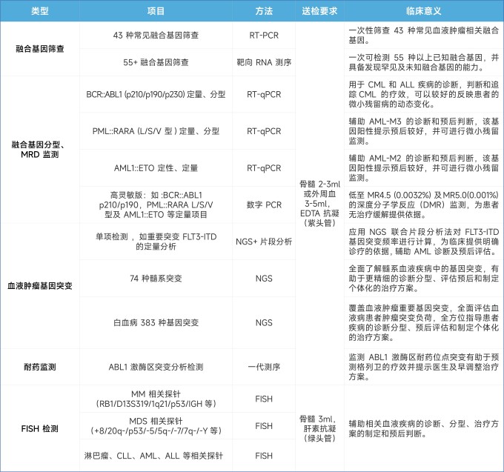
Task: Click the 肝素抗凝 (绿头管) sample requirement cell
Action: tap(320, 428)
